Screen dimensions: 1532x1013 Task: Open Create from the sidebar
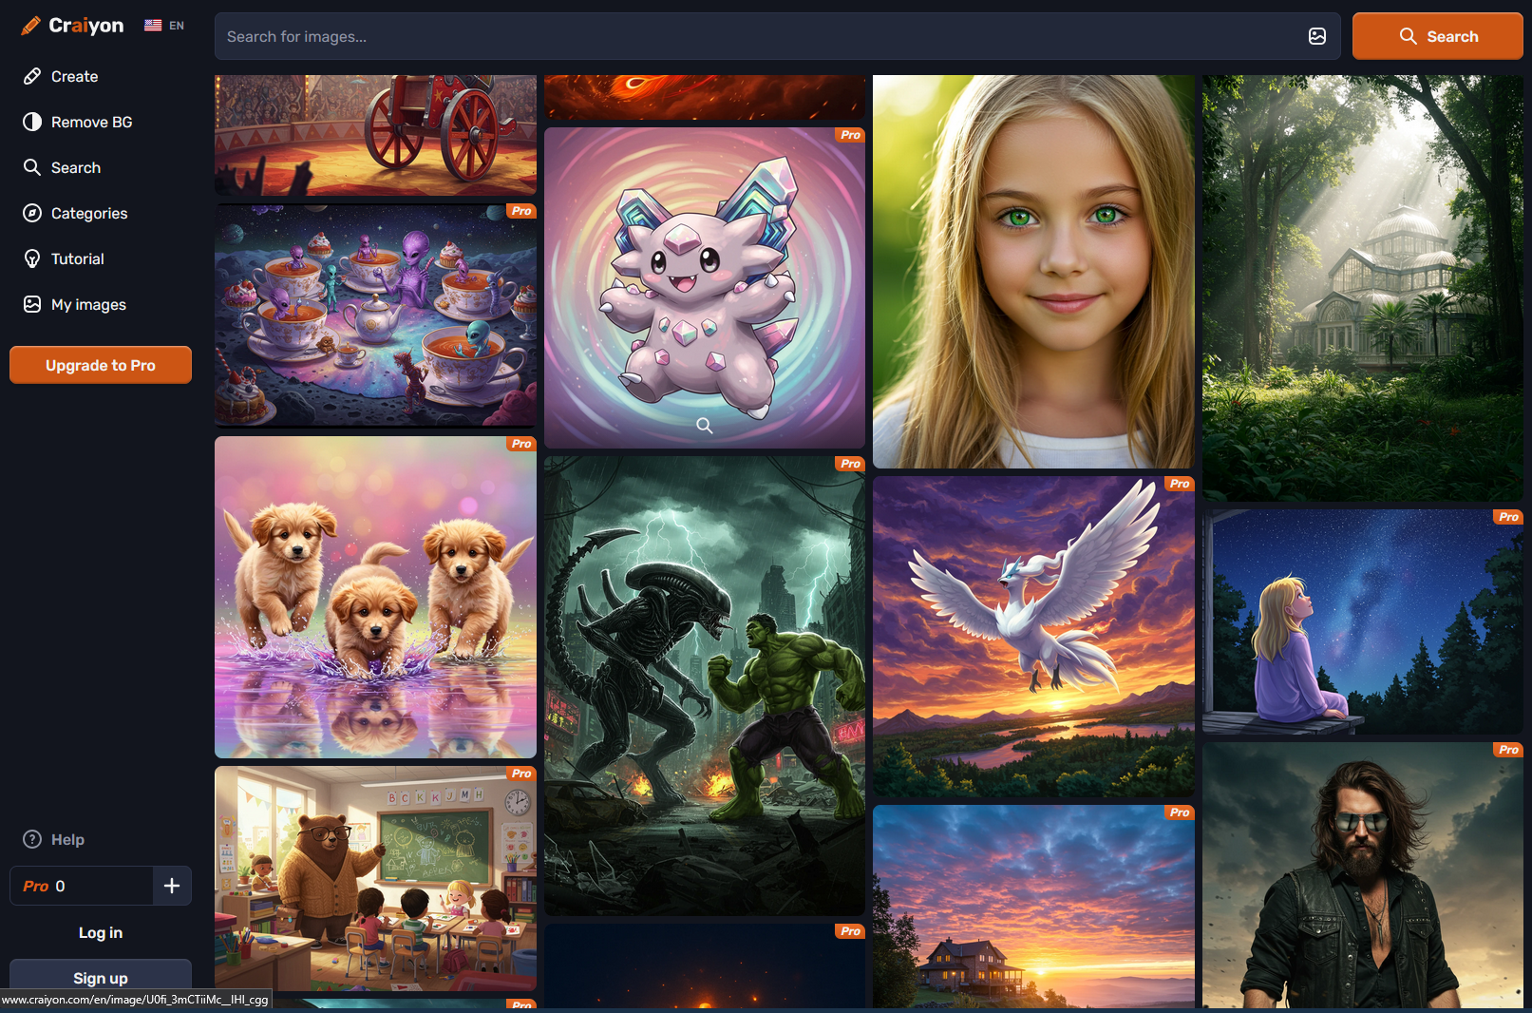[74, 77]
